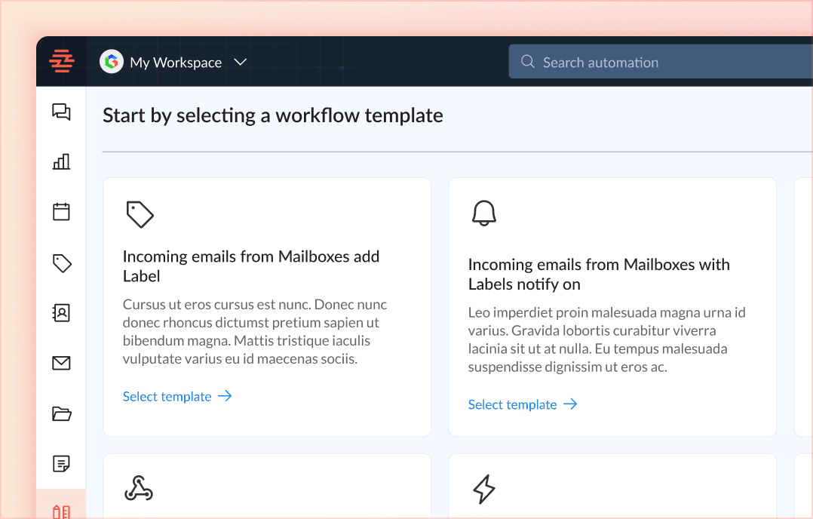Click the tag icon on the add Label card
The image size is (813, 519).
pyautogui.click(x=140, y=214)
